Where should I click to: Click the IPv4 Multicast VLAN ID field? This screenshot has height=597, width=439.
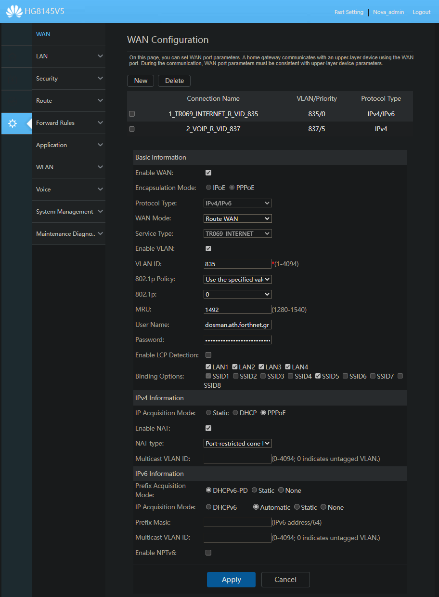pyautogui.click(x=238, y=459)
